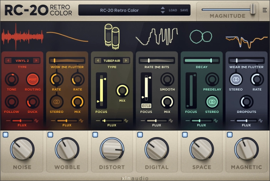Toggle the Magnetic module enable checkbox
This screenshot has width=270, height=181.
click(230, 135)
